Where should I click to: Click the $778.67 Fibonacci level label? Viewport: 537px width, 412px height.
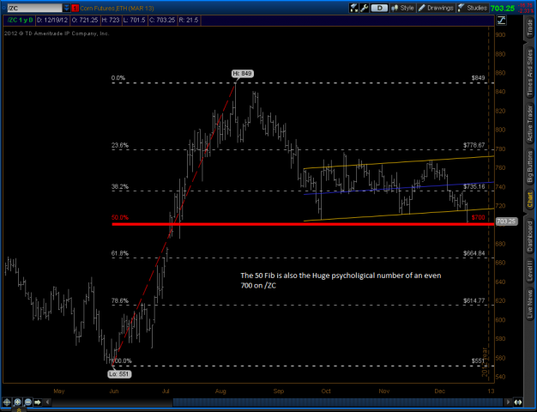click(x=474, y=145)
